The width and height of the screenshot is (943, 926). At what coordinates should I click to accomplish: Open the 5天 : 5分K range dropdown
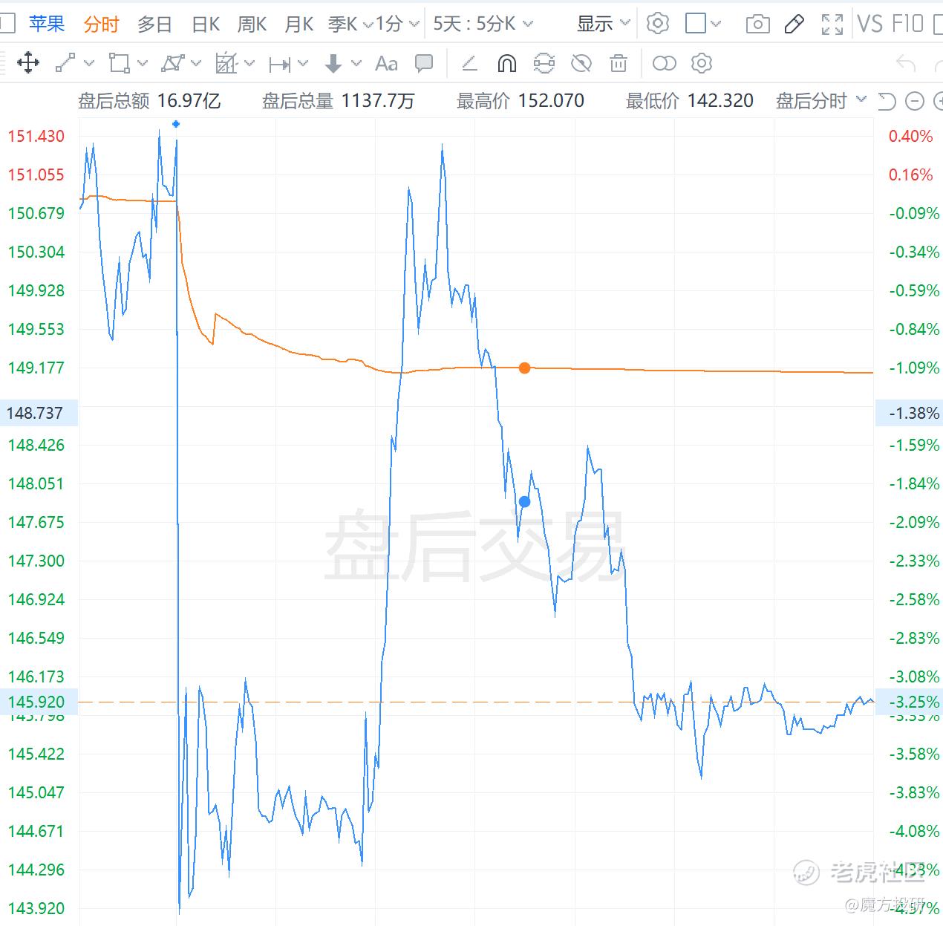[x=483, y=25]
